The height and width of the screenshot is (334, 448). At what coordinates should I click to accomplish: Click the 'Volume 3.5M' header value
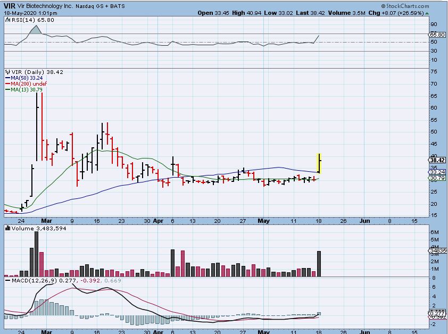coord(346,13)
